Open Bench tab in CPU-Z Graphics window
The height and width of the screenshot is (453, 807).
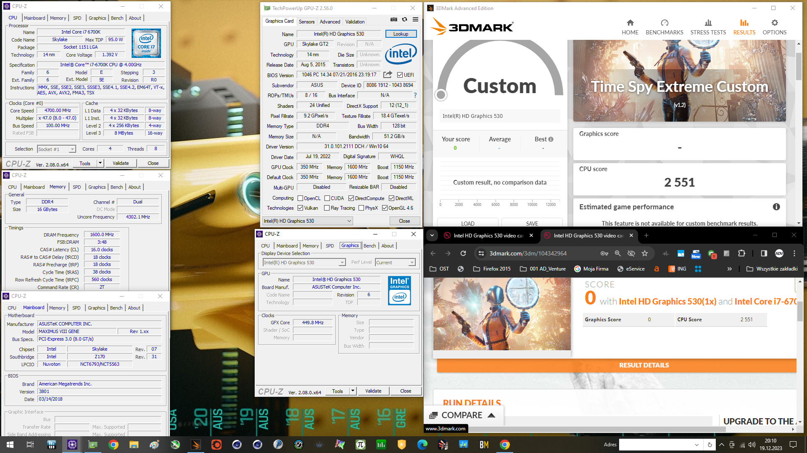pyautogui.click(x=369, y=246)
